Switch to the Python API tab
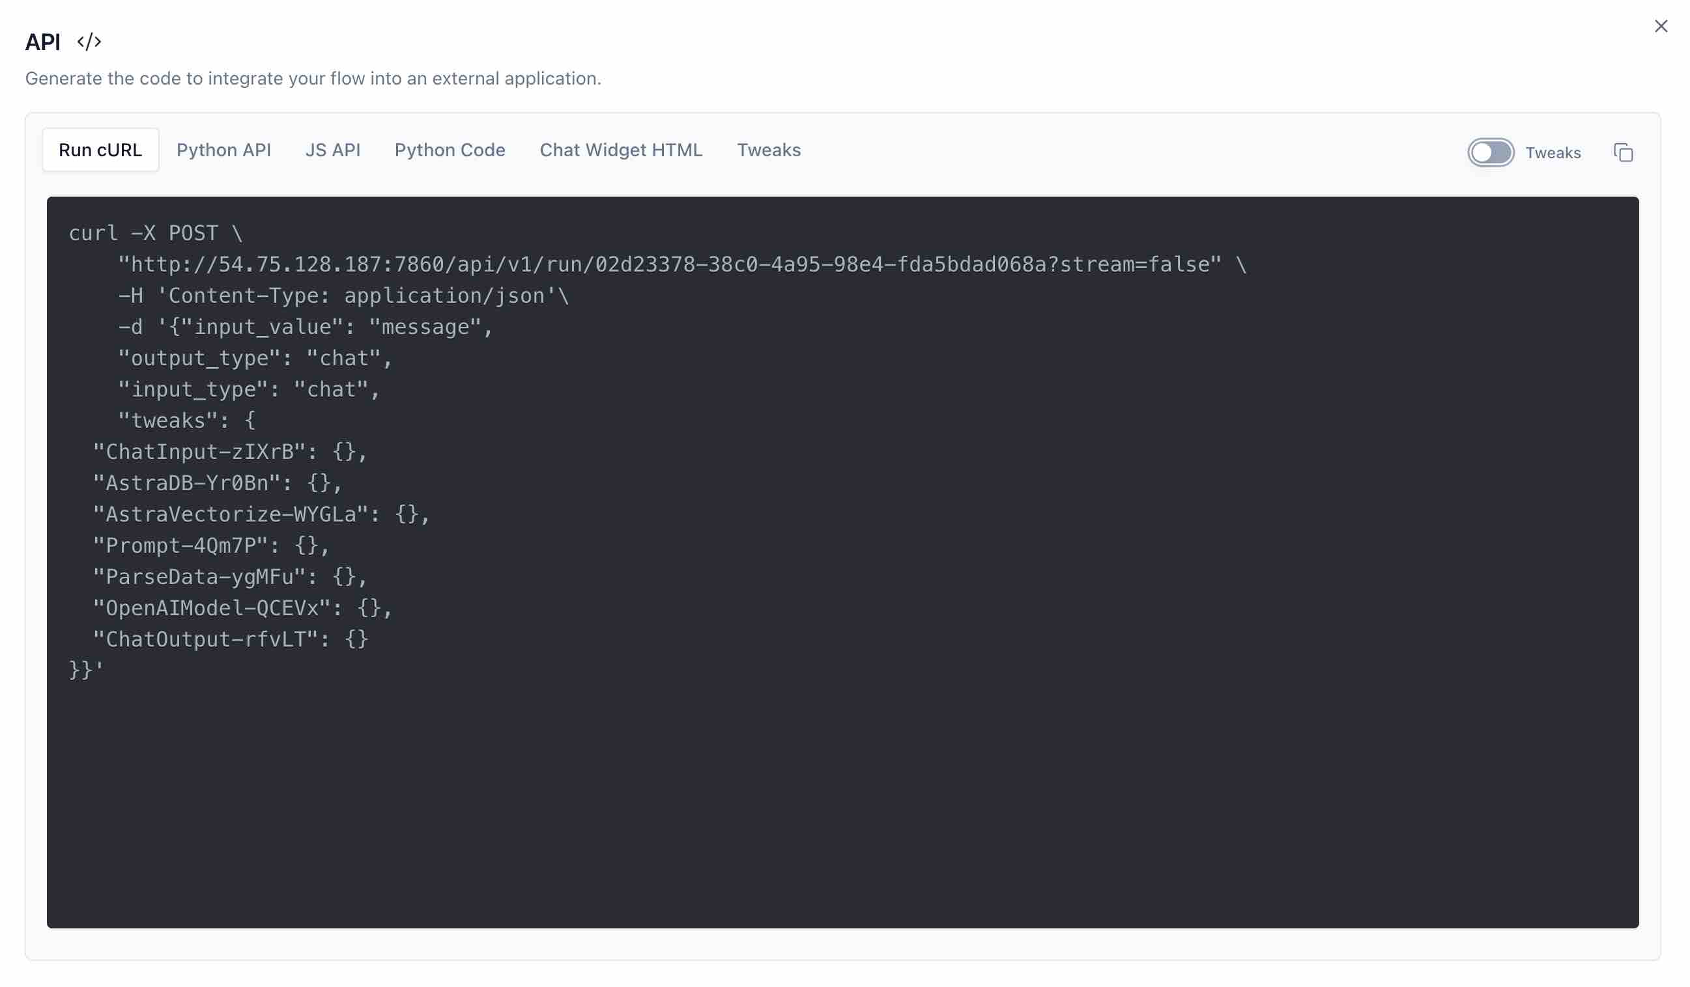 click(223, 150)
